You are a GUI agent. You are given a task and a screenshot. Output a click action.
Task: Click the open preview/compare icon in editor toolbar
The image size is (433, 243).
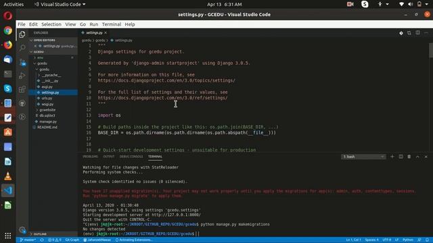409,33
